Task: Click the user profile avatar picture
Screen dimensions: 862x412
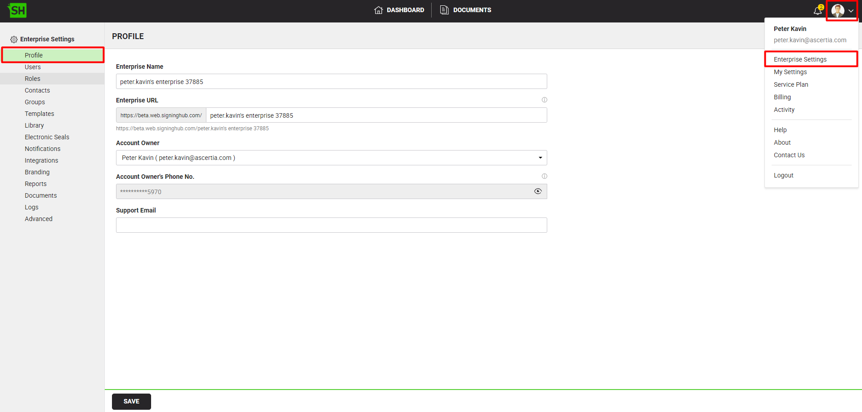Action: [x=837, y=11]
